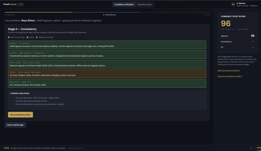The image size is (261, 151).
Task: Click 'Job titles and dates match the resume'
Action: pyautogui.click(x=31, y=101)
